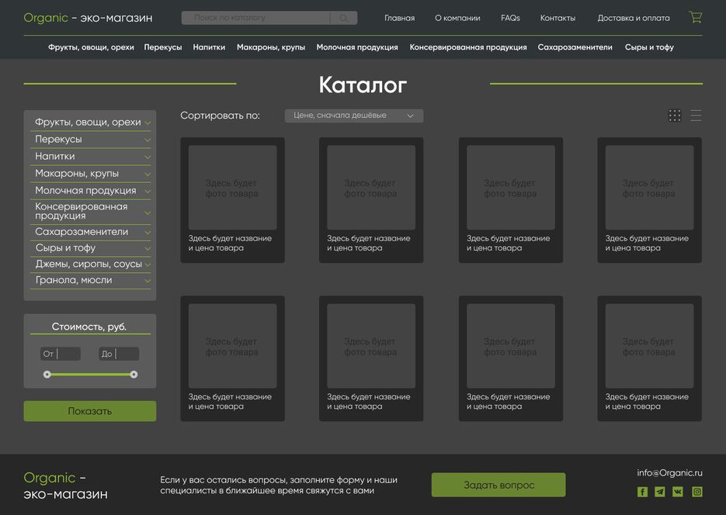Open the Instagram icon in footer
This screenshot has height=515, width=726.
point(696,492)
